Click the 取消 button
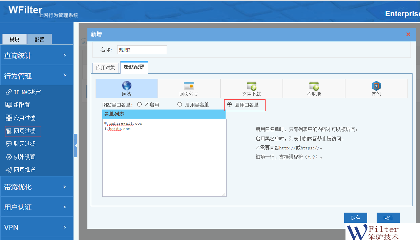Image resolution: width=420 pixels, height=240 pixels. (x=388, y=218)
